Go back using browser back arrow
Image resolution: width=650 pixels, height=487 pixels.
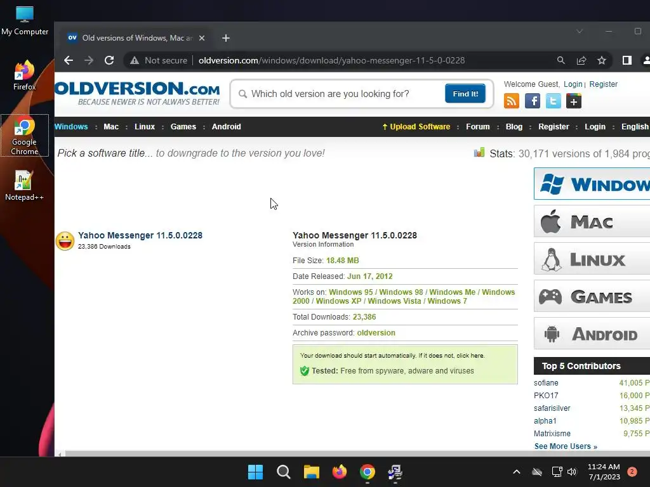tap(69, 60)
